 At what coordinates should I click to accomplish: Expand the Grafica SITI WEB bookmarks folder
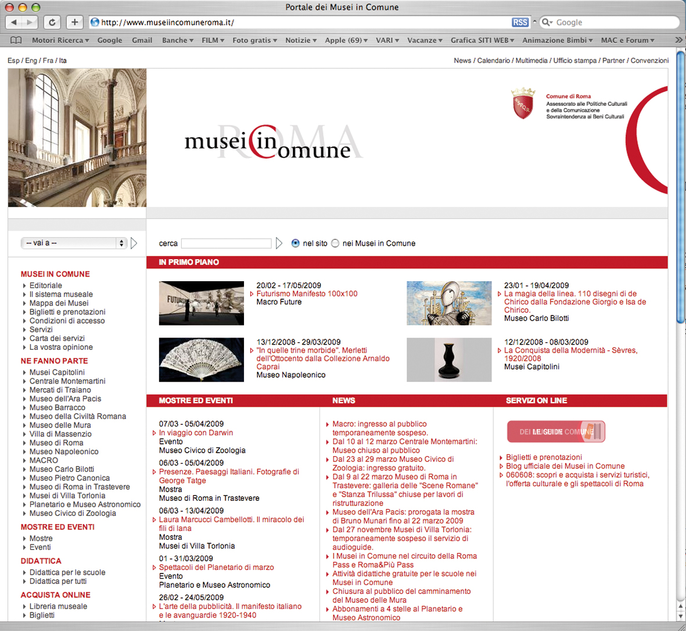pyautogui.click(x=483, y=40)
